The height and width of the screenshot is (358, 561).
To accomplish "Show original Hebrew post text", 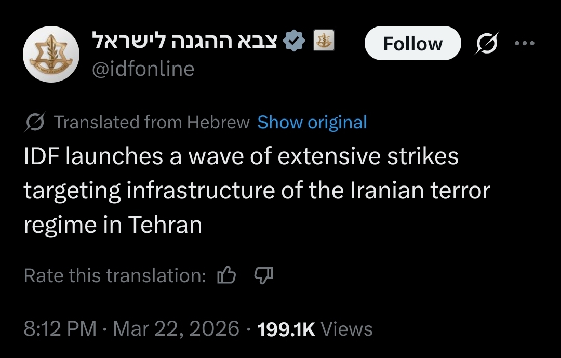I will point(312,123).
